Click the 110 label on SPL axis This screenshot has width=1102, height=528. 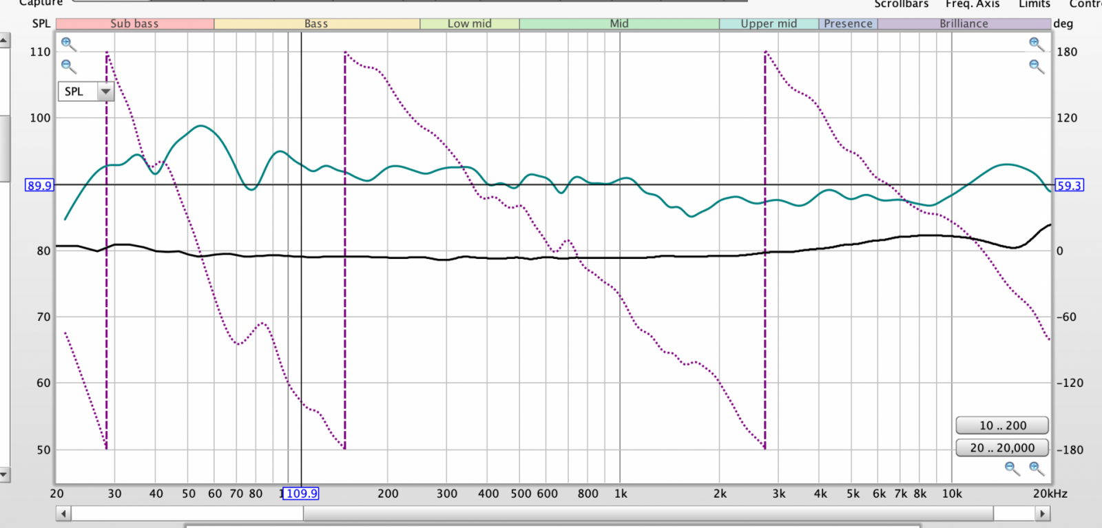(x=40, y=52)
